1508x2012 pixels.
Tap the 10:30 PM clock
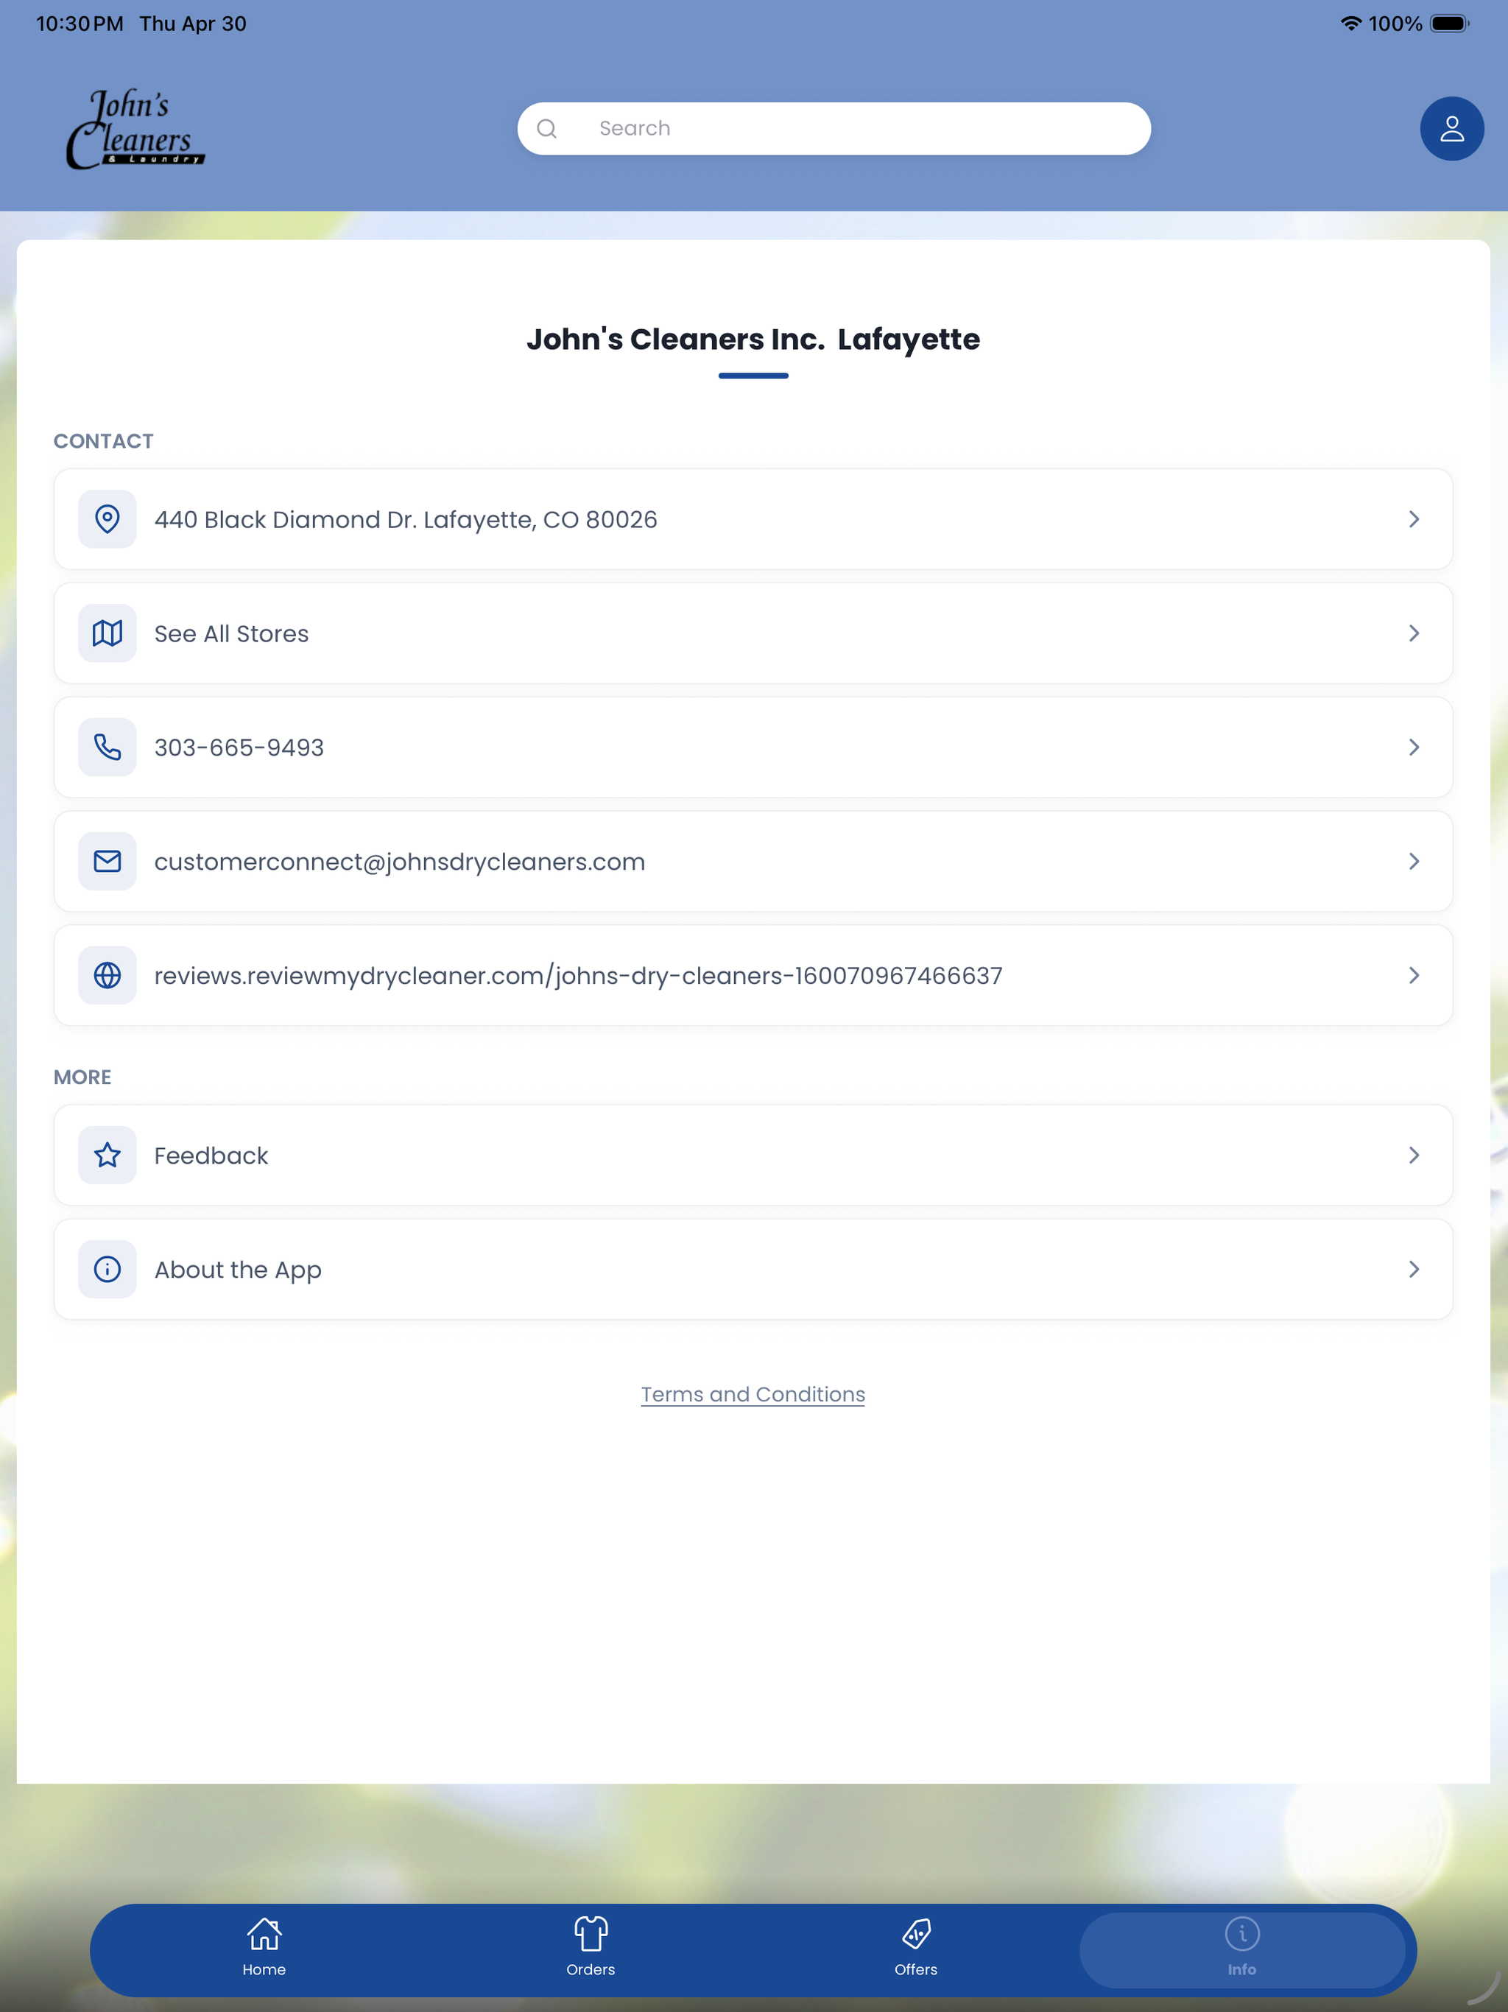(x=80, y=24)
